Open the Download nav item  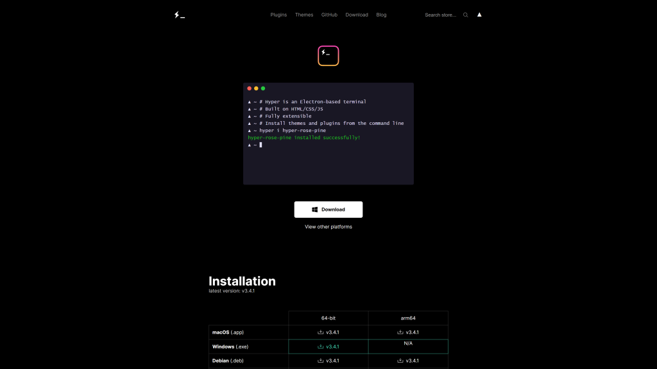click(357, 15)
